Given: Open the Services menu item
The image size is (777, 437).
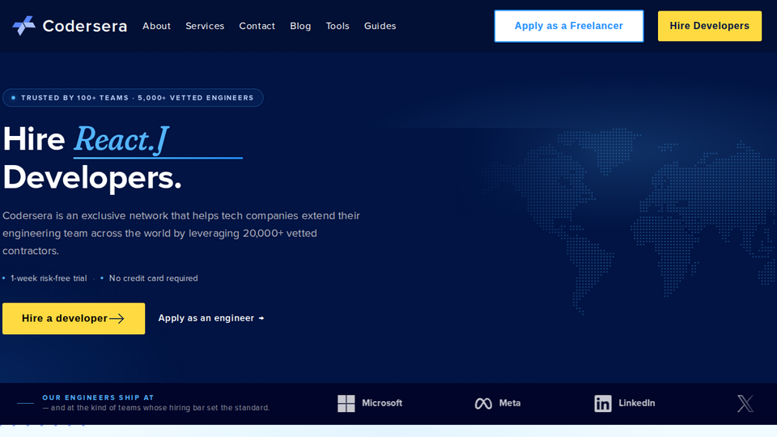Looking at the screenshot, I should [205, 26].
